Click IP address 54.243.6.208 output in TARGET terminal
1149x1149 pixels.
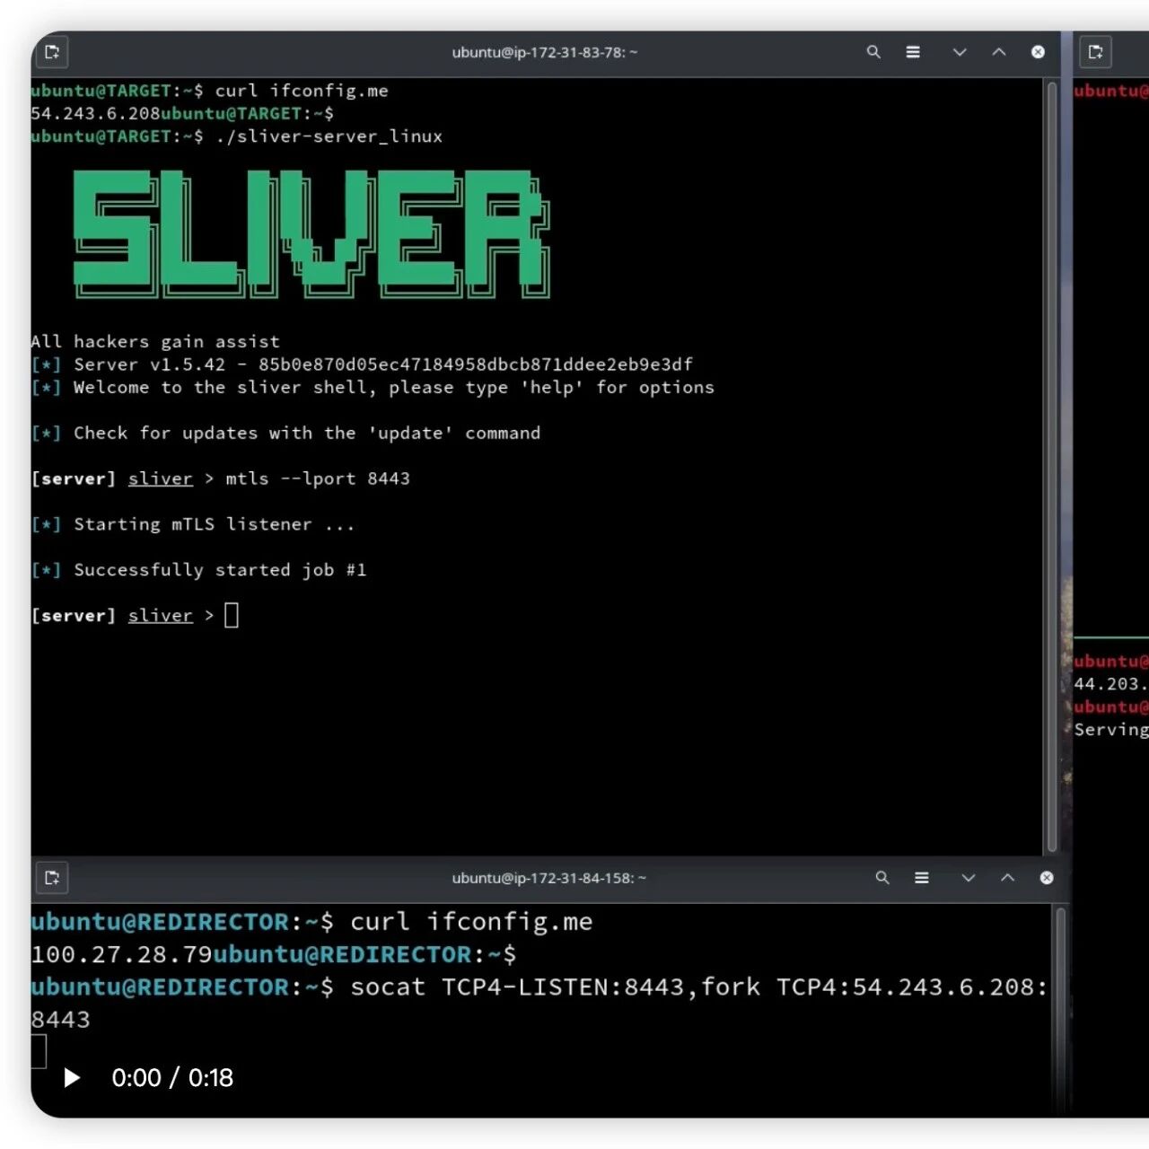[95, 114]
